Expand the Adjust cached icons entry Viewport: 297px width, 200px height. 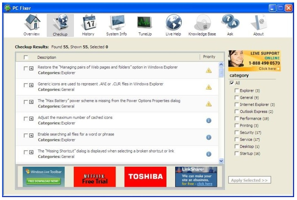click(x=31, y=119)
